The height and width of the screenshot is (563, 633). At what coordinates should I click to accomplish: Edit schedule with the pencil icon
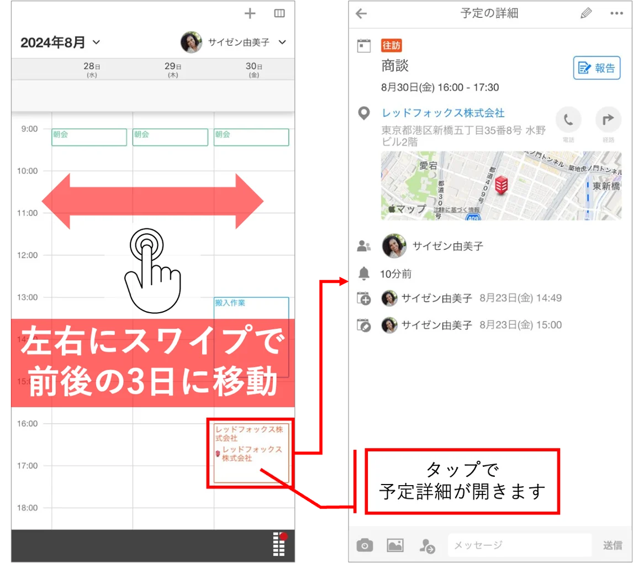586,13
